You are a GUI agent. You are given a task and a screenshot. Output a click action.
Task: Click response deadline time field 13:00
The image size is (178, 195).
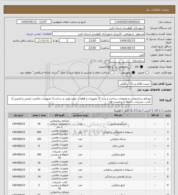(x=92, y=41)
